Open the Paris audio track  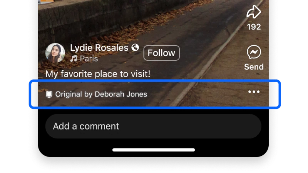(x=89, y=59)
